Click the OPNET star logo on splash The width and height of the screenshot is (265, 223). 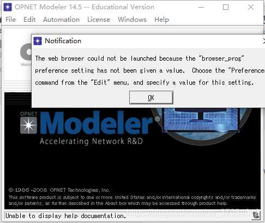pos(28,125)
